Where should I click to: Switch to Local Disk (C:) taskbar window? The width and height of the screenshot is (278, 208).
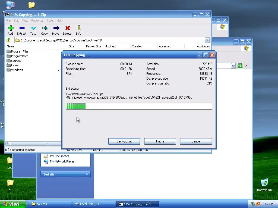pyautogui.click(x=94, y=204)
